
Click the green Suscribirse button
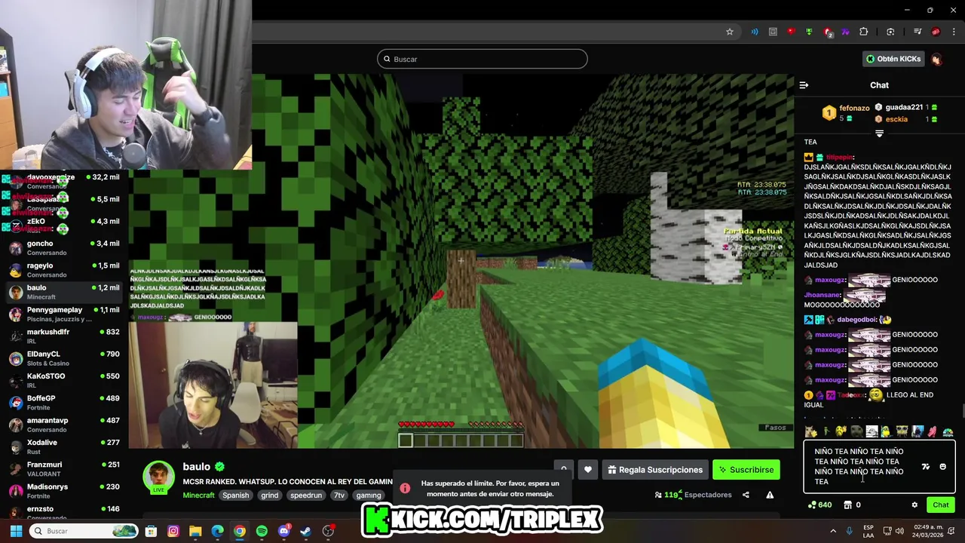[746, 470]
